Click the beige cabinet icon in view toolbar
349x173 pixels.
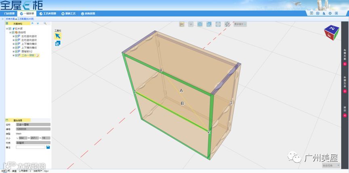tap(182, 24)
